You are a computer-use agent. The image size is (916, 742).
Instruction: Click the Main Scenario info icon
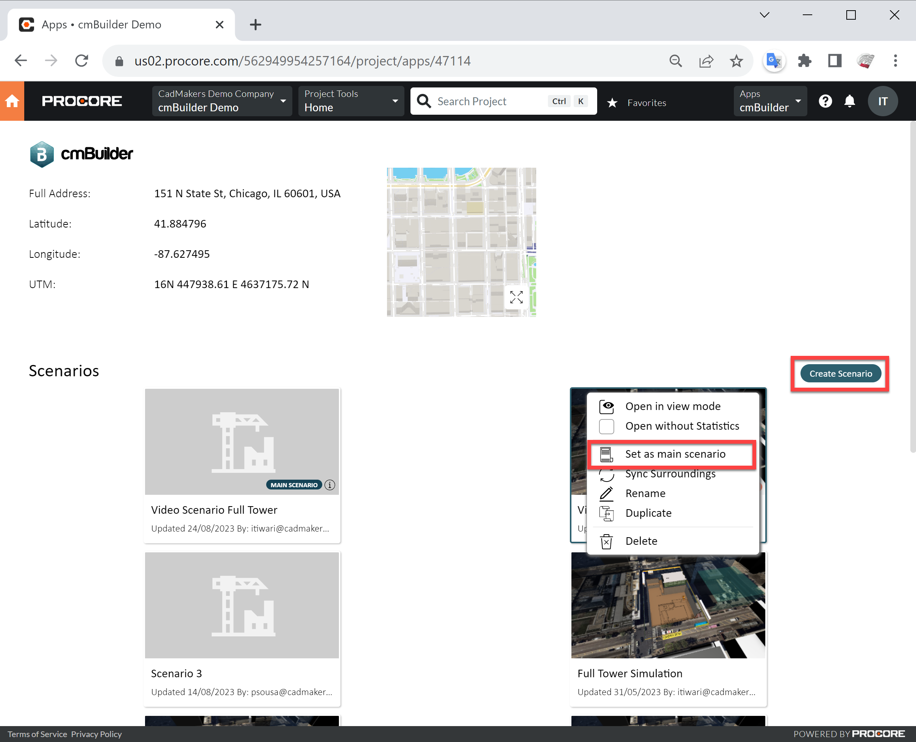tap(329, 484)
